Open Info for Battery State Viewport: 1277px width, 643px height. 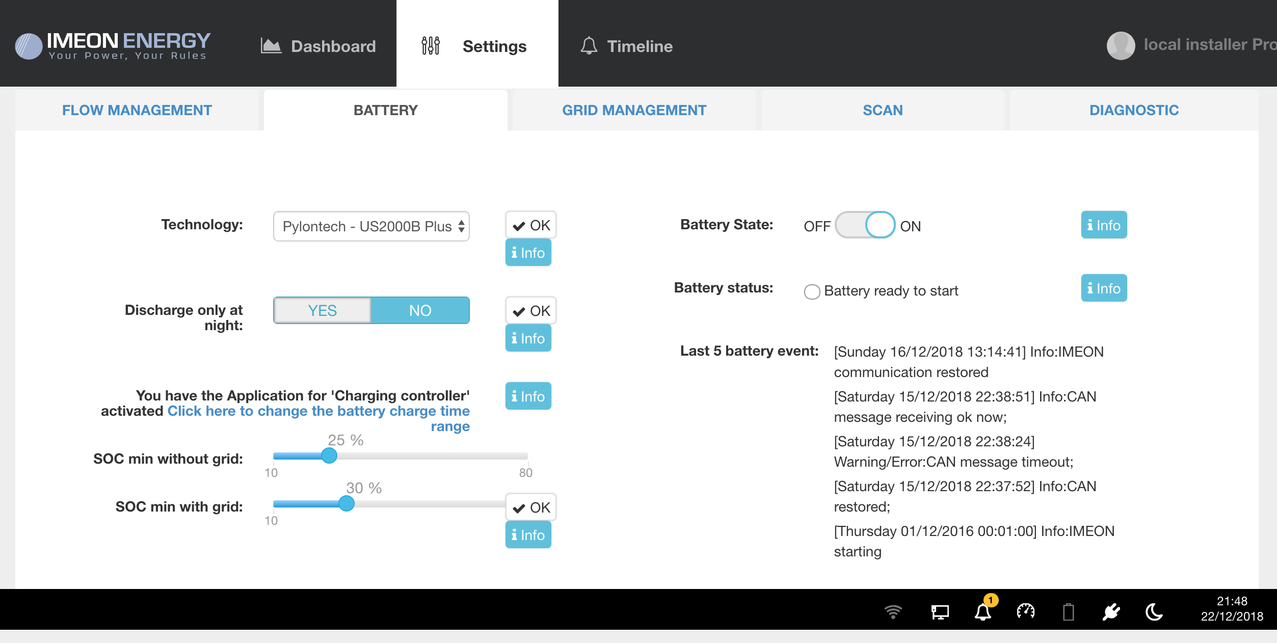[x=1104, y=225]
